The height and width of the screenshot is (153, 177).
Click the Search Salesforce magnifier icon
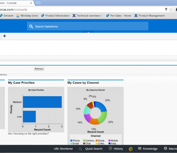coord(31,26)
